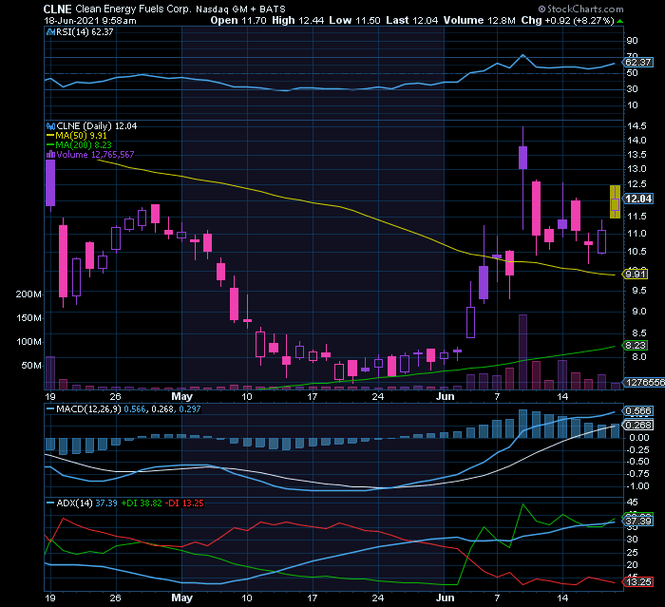
Task: Click the Nasdaq GM + BATS exchange label
Action: (240, 9)
